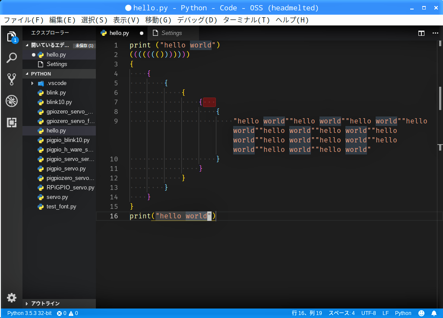Click the unsaved dot on hello.py tab
Image resolution: width=443 pixels, height=318 pixels.
coord(142,33)
